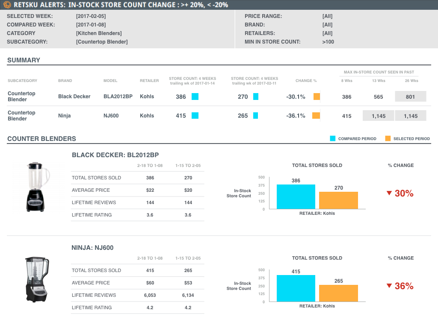
Task: Click the RetSKU logo icon in header
Action: [x=7, y=5]
